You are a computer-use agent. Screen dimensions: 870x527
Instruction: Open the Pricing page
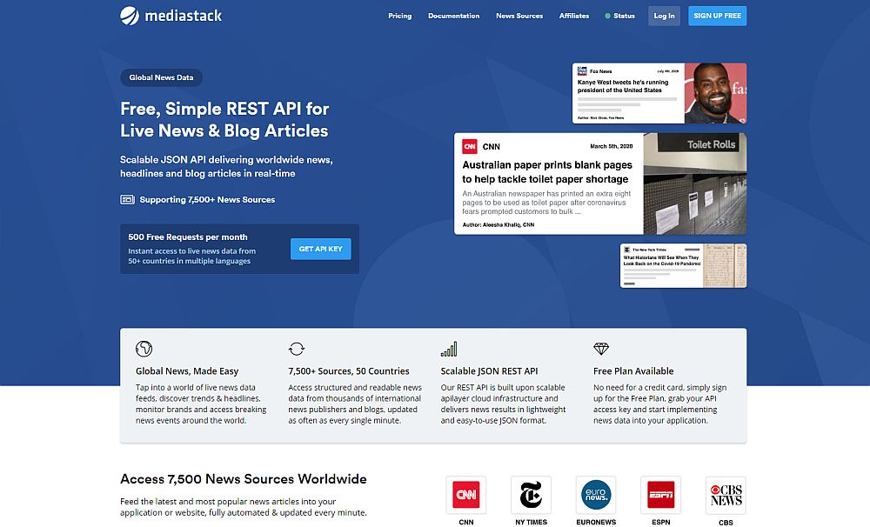coord(399,15)
